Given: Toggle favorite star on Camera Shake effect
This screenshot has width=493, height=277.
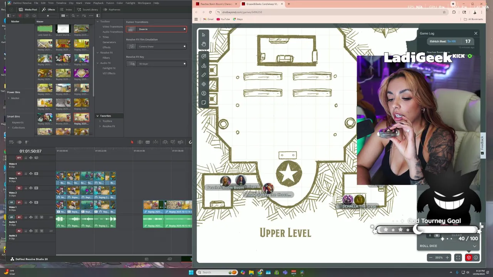Looking at the screenshot, I should pos(184,47).
